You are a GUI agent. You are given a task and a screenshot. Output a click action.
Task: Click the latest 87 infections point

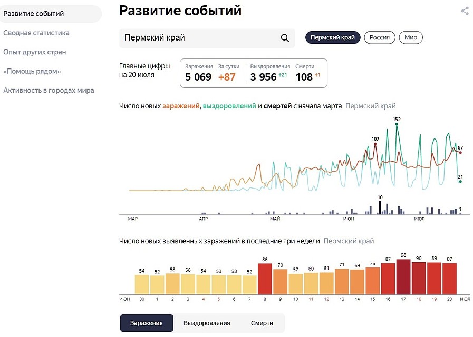pyautogui.click(x=460, y=152)
